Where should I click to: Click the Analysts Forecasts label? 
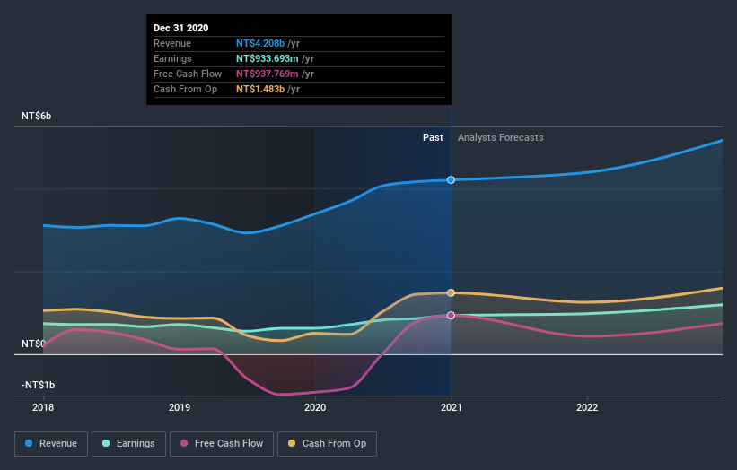pyautogui.click(x=501, y=137)
